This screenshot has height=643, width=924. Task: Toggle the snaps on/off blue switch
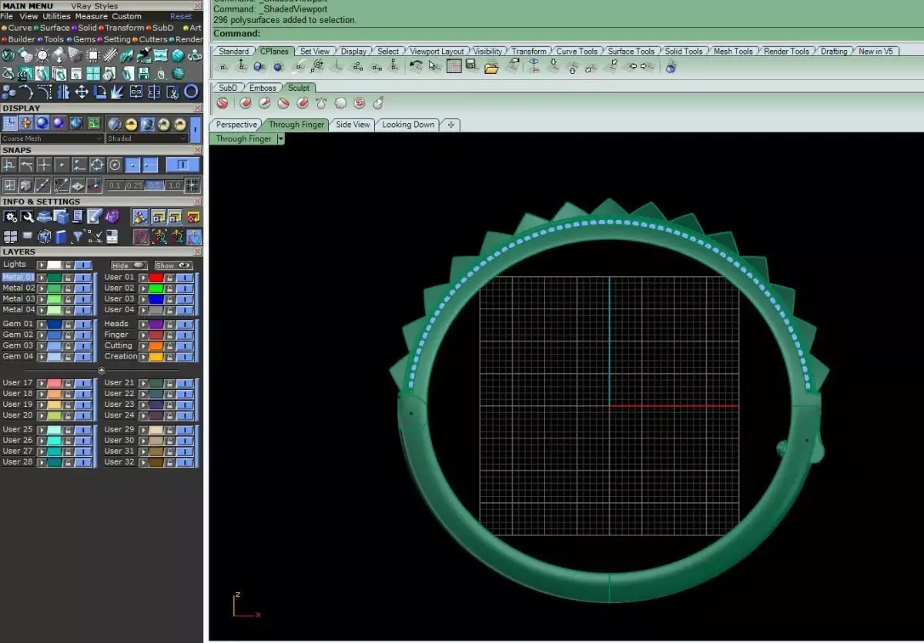[182, 165]
